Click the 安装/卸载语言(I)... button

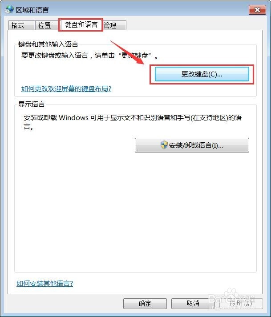tap(192, 145)
